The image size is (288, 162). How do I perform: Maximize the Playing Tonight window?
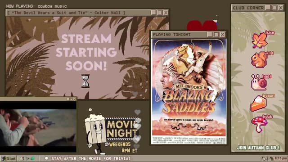point(216,35)
